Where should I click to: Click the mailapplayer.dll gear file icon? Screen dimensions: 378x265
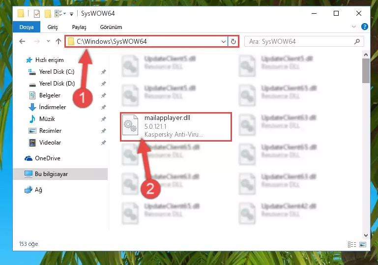130,125
